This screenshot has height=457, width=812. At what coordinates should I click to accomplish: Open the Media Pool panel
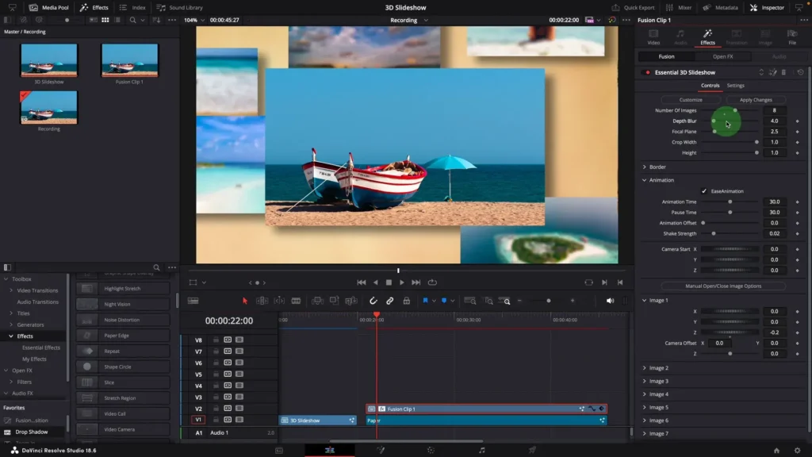(50, 8)
